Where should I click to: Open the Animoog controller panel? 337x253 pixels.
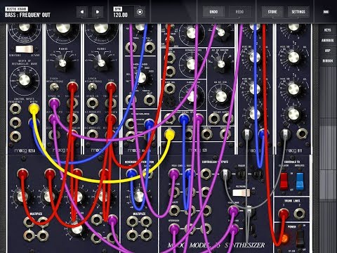(327, 40)
